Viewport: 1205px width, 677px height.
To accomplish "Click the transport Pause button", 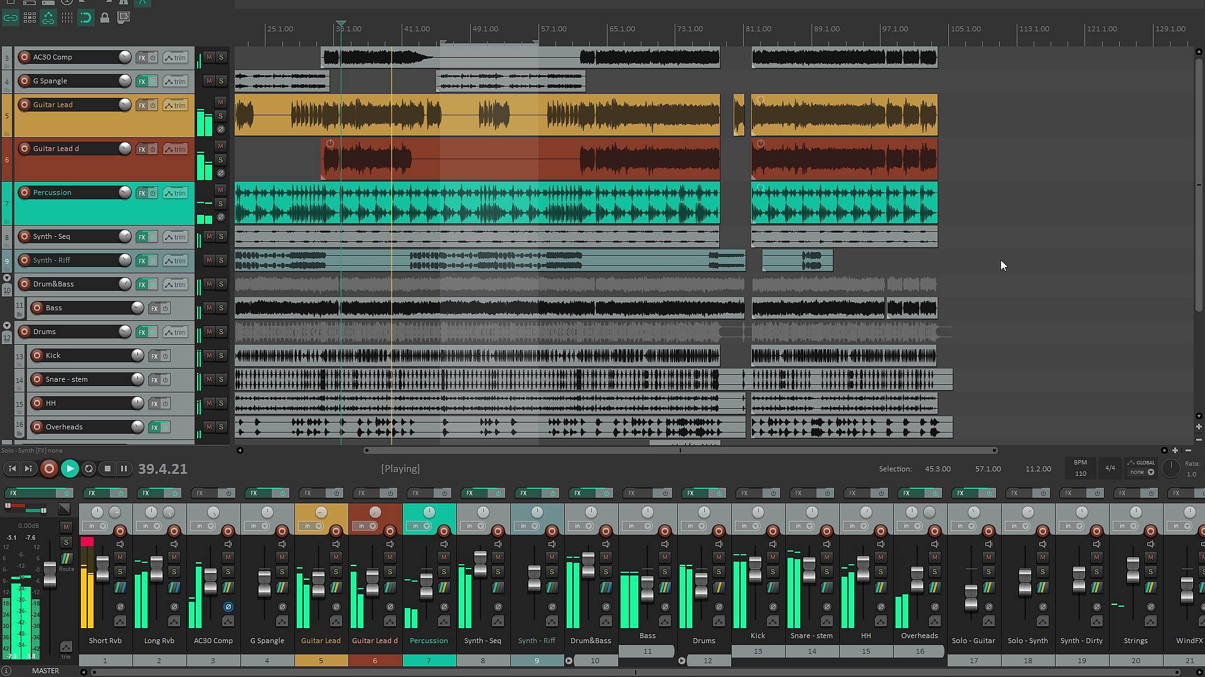I will [124, 468].
